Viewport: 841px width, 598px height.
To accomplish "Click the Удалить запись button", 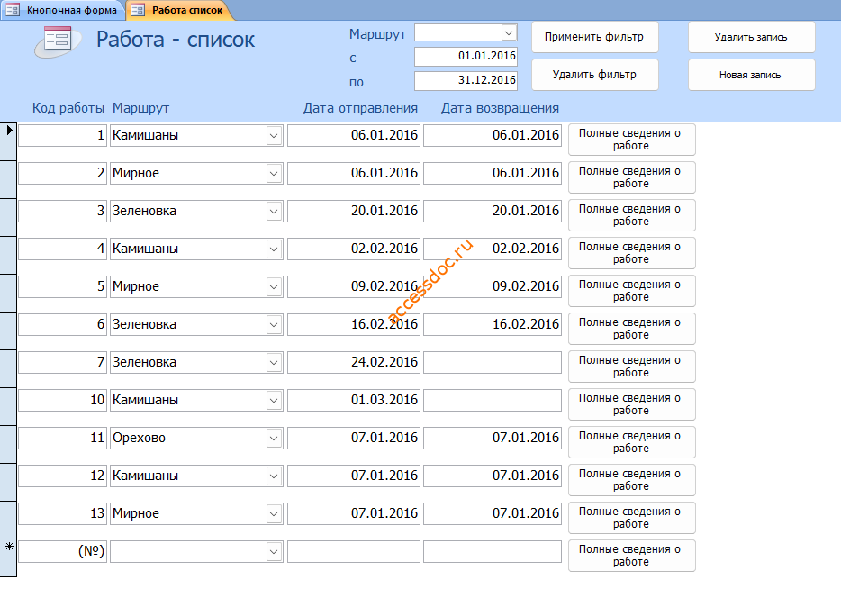I will (x=752, y=37).
